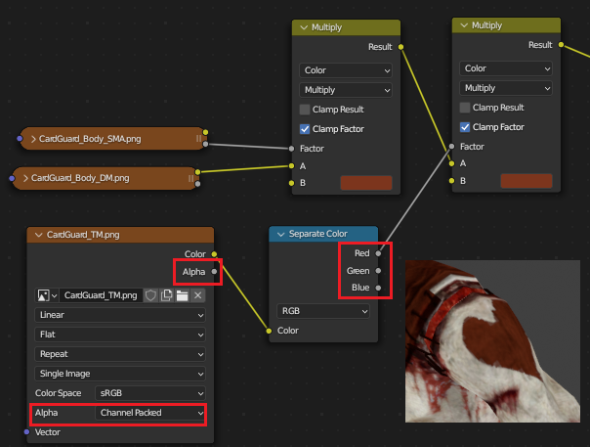Duplicate the CardGuard_TM.png image datablock
The width and height of the screenshot is (590, 447).
[166, 295]
